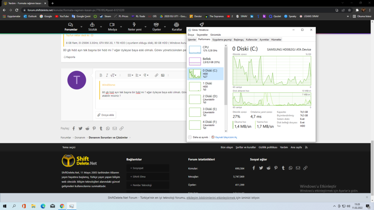Collapse Task Manager with Daha az ayrıntı
Screen dimensions: 374x210
198,137
